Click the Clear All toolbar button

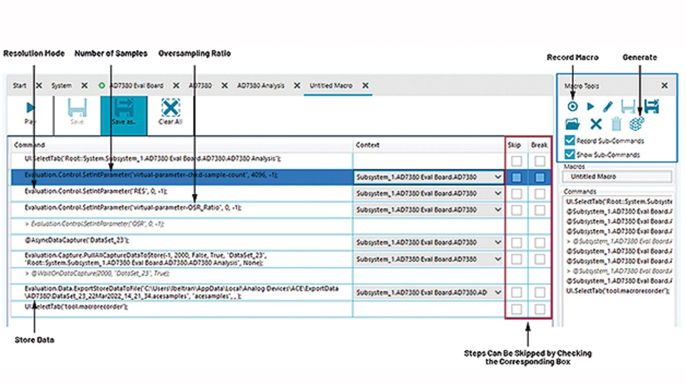pos(170,113)
